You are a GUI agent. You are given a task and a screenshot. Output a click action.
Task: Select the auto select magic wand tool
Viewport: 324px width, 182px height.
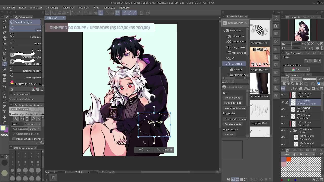coord(4,70)
